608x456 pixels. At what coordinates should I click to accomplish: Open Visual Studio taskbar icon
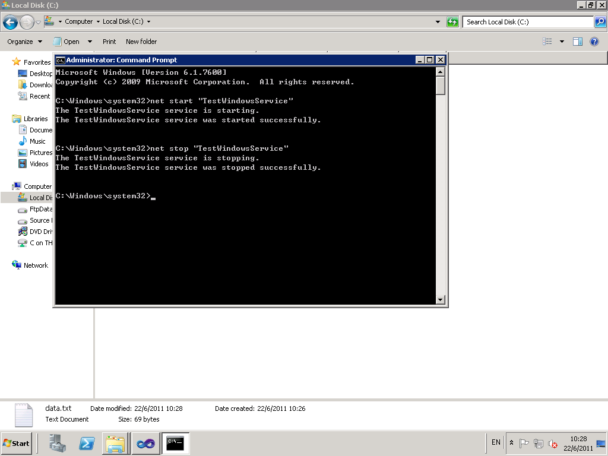[x=145, y=444]
